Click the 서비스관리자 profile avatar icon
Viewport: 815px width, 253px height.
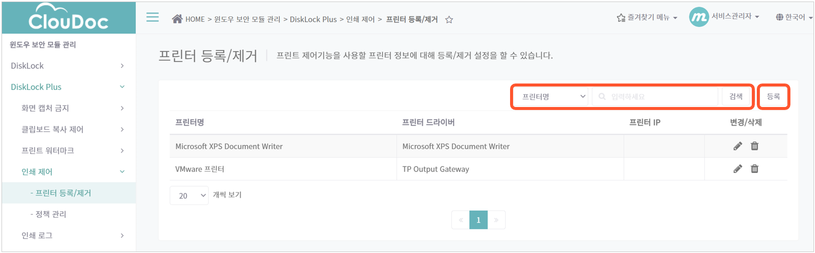[699, 17]
